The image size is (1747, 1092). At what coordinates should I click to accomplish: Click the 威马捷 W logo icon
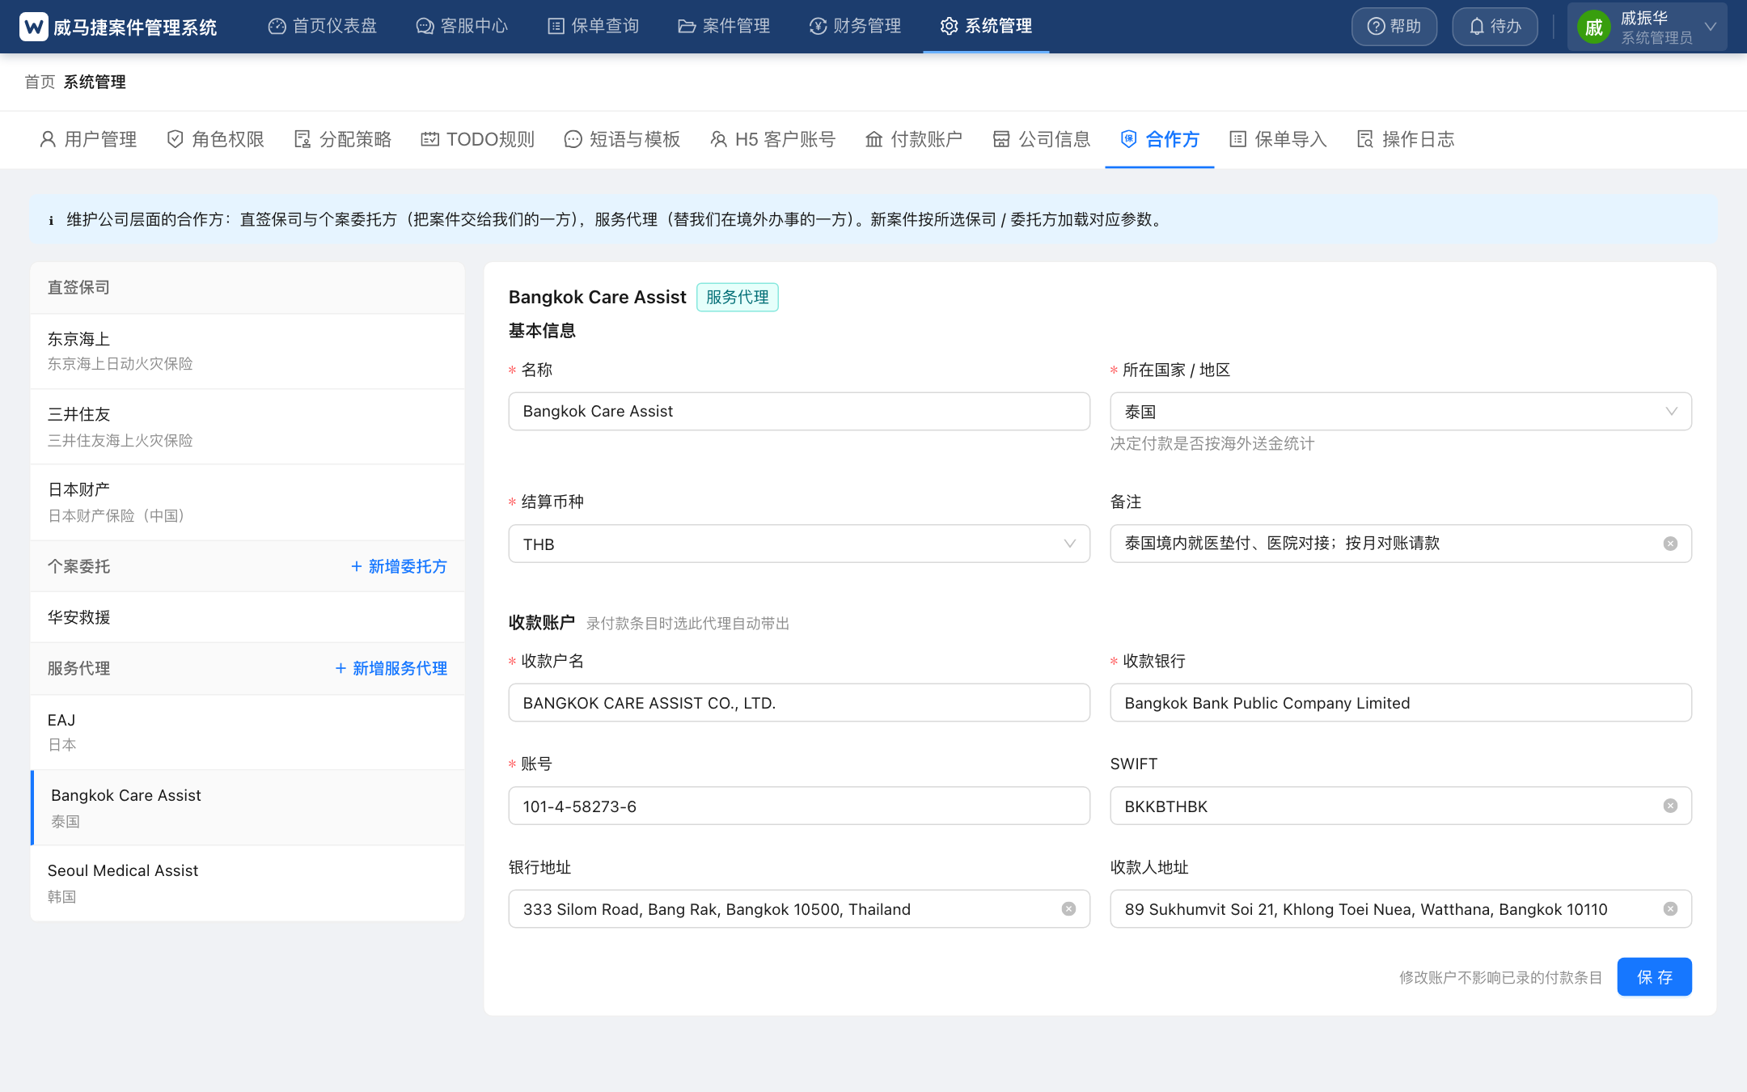pos(34,27)
